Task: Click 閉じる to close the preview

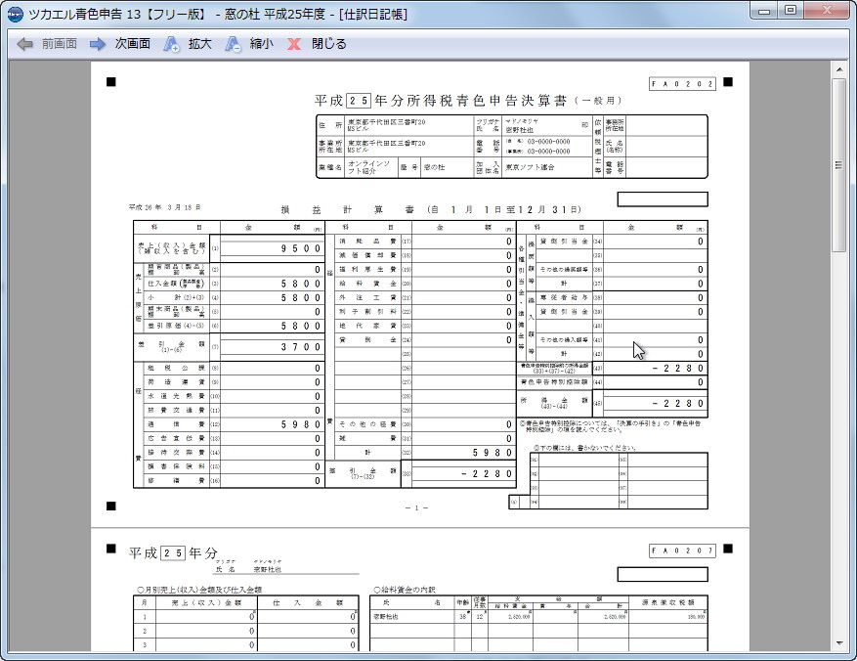Action: point(329,44)
